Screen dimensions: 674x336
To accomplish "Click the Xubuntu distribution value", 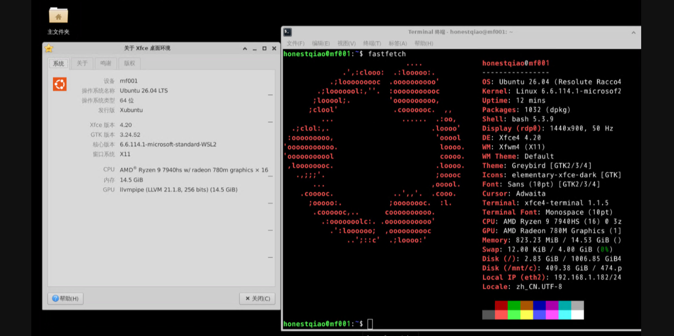I will pos(131,110).
